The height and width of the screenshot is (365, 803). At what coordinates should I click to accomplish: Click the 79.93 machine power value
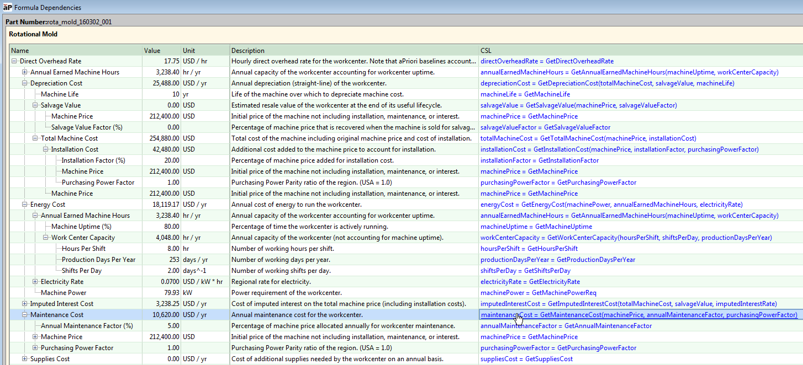(x=162, y=293)
